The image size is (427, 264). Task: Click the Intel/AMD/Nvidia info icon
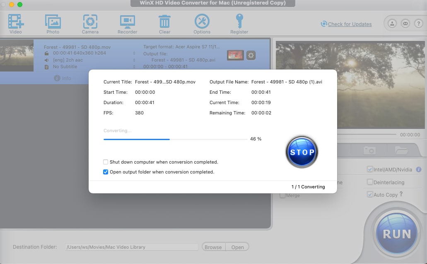[419, 169]
